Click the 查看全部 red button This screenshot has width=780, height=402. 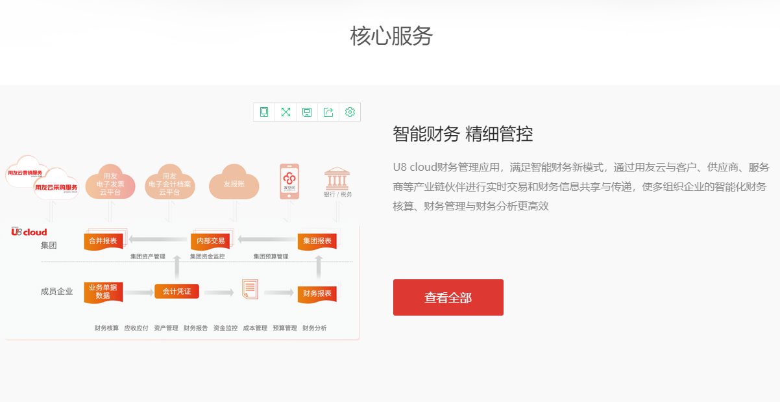(448, 297)
